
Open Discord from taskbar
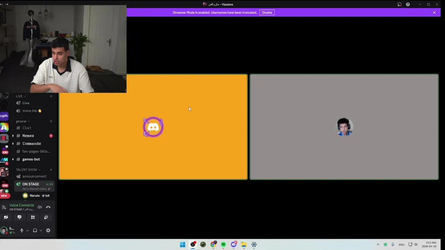click(x=234, y=244)
